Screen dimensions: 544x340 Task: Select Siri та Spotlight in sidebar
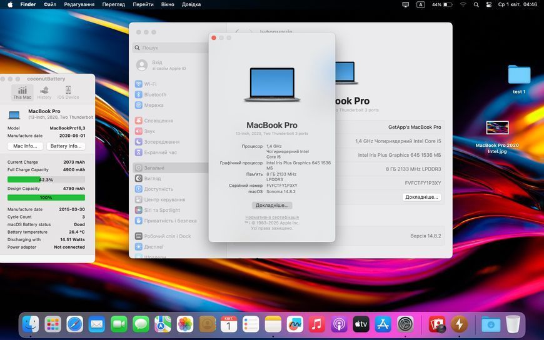171,210
